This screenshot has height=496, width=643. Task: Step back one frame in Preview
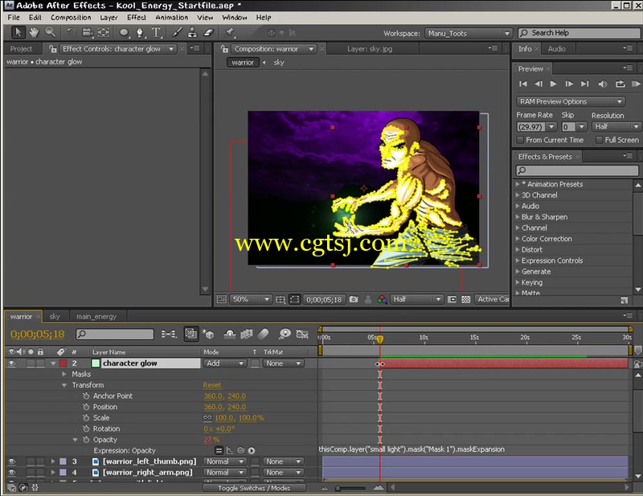click(x=539, y=84)
